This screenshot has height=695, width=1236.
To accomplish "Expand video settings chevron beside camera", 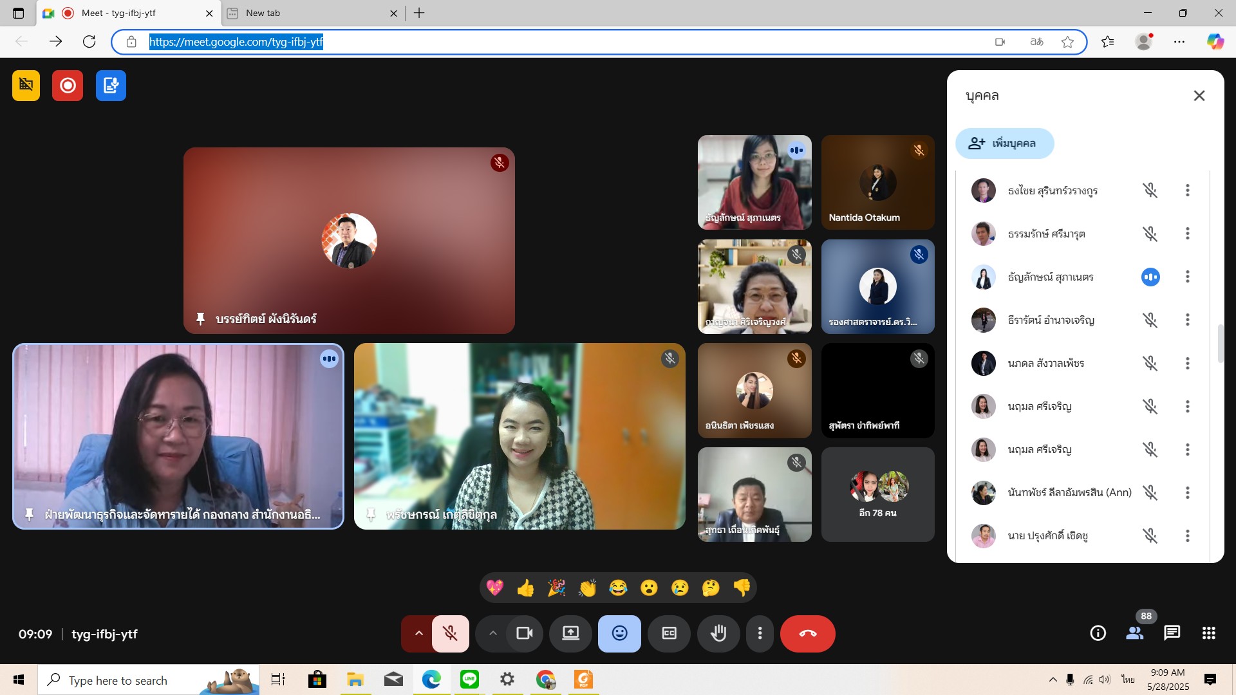I will coord(492,634).
